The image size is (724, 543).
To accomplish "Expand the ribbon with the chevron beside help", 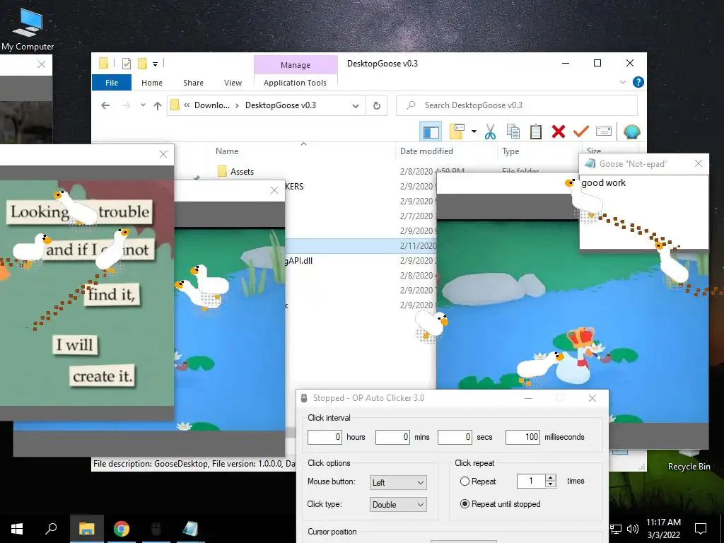I will pyautogui.click(x=622, y=82).
